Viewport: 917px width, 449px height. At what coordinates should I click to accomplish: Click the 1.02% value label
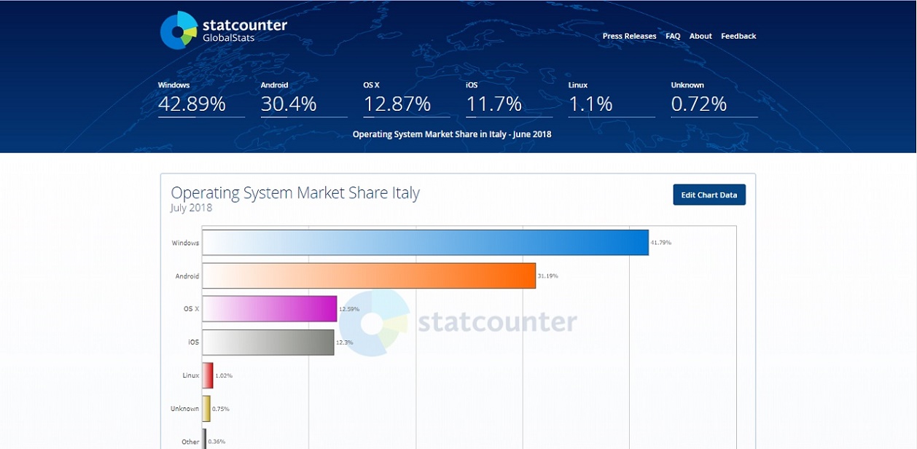(x=224, y=376)
